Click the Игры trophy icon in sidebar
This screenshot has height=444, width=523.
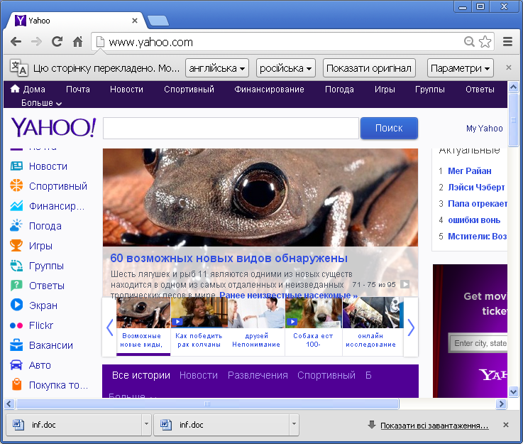16,245
